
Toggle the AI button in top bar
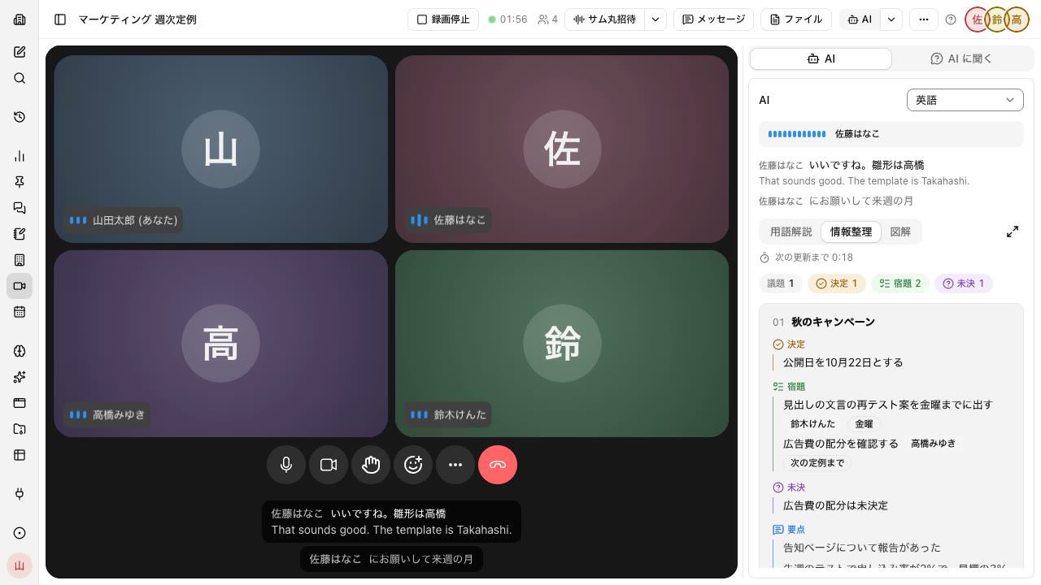click(x=860, y=19)
